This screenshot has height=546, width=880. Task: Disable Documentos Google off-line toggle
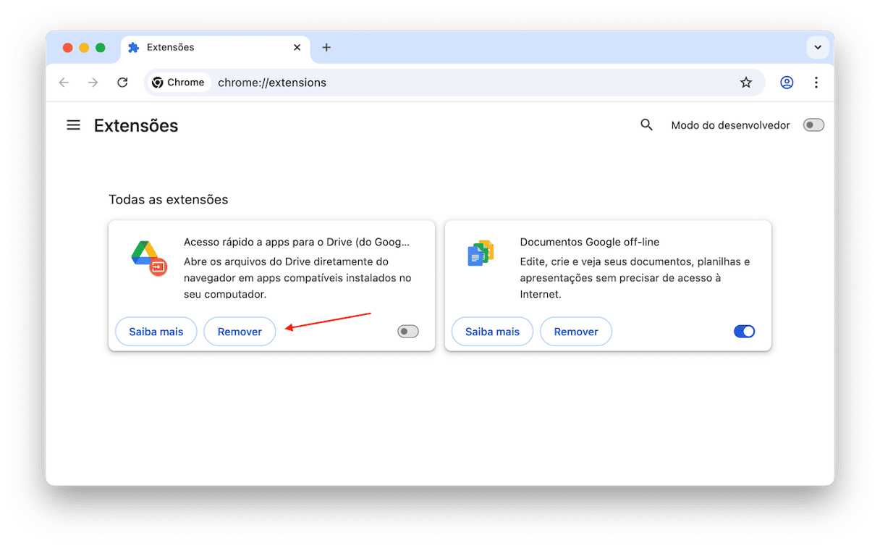pos(744,332)
